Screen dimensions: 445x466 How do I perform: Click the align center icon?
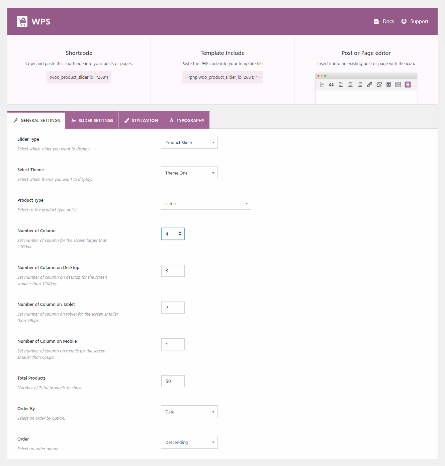pyautogui.click(x=350, y=85)
